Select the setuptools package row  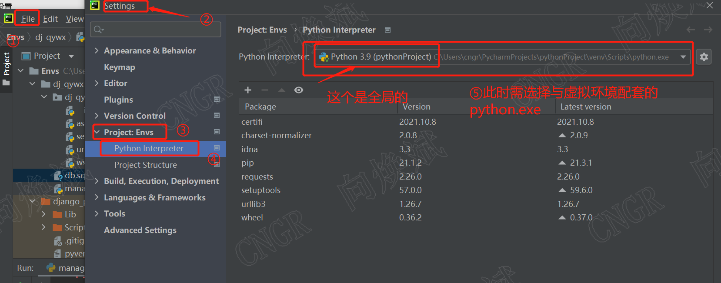click(476, 190)
